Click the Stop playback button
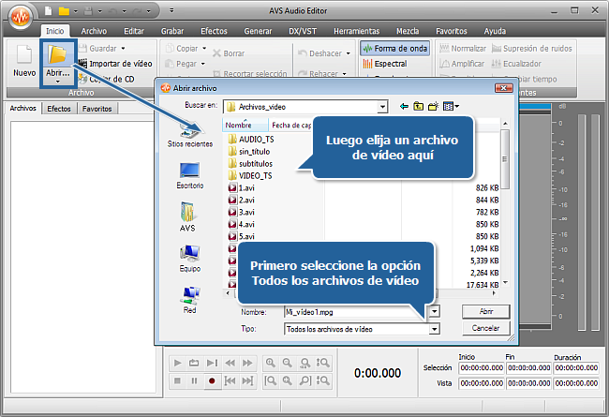 click(177, 380)
